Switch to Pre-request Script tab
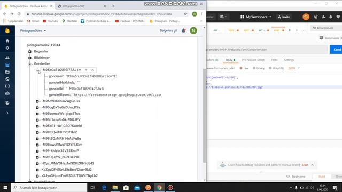Viewport: 342px width, 192px height. click(x=253, y=60)
